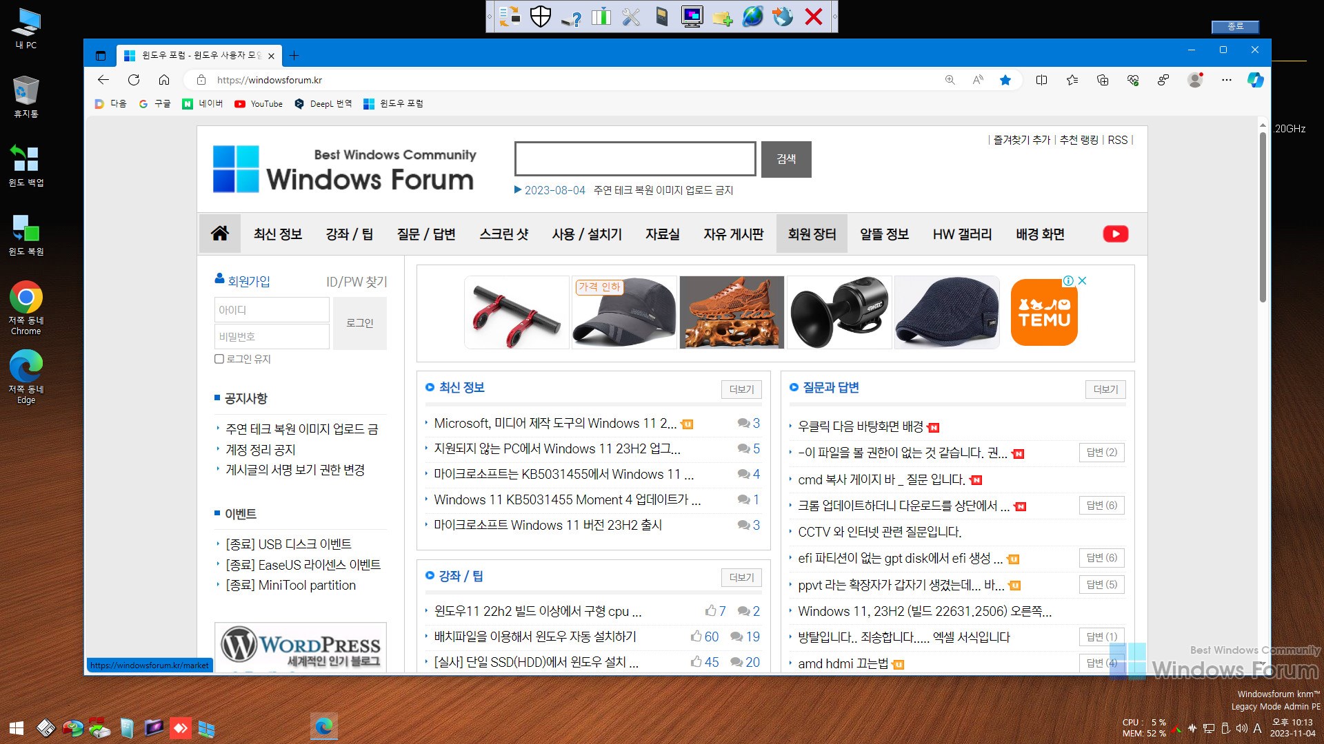The width and height of the screenshot is (1324, 744).
Task: Open the Windows Start button
Action: [x=17, y=728]
